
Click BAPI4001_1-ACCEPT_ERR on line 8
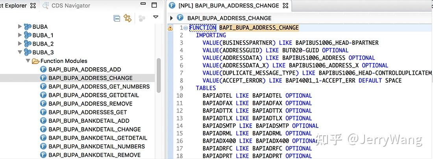[x=320, y=81]
